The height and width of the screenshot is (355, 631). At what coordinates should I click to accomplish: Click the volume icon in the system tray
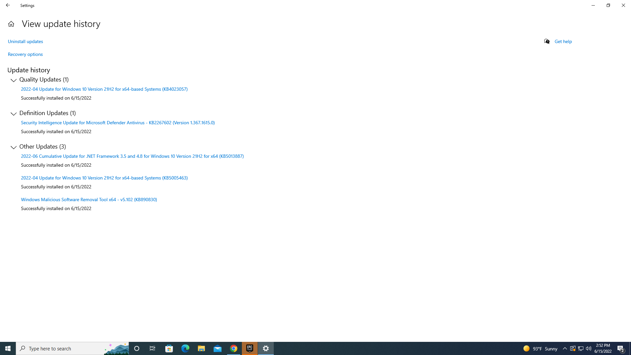(588, 349)
